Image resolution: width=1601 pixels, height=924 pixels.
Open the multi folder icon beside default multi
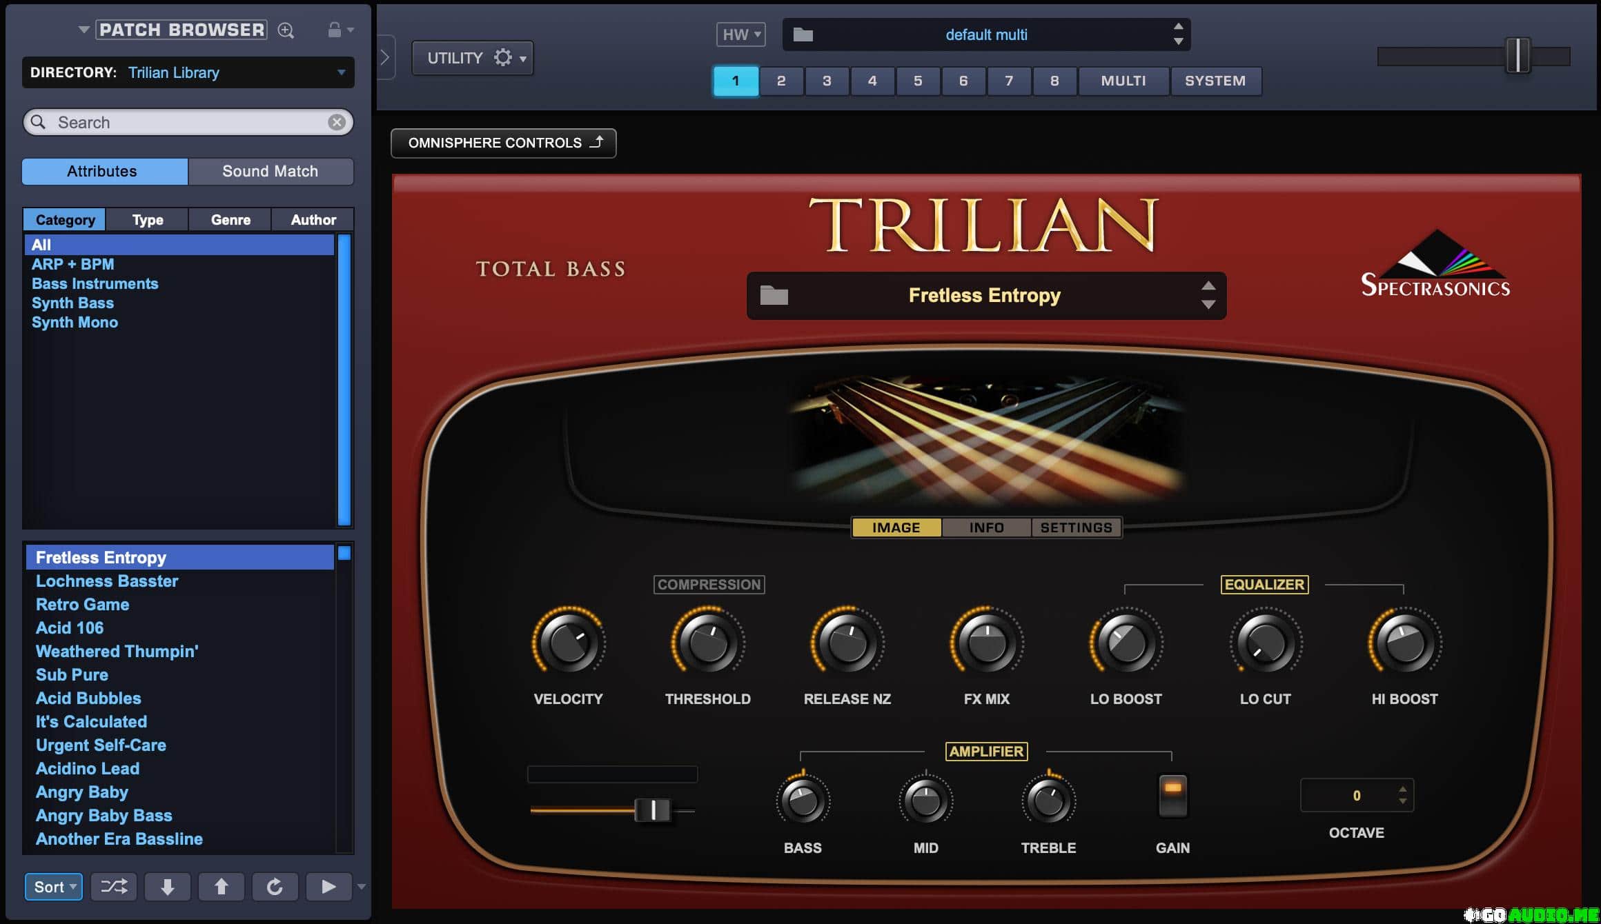click(803, 34)
